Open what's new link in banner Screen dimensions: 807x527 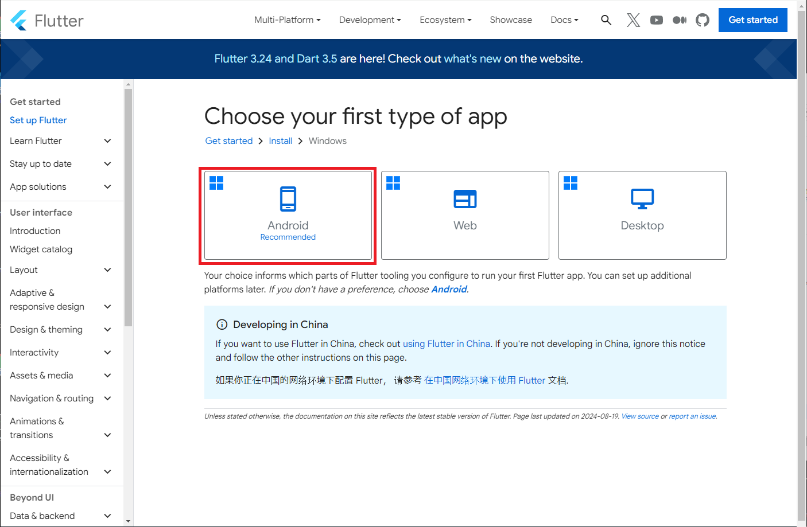pos(473,59)
